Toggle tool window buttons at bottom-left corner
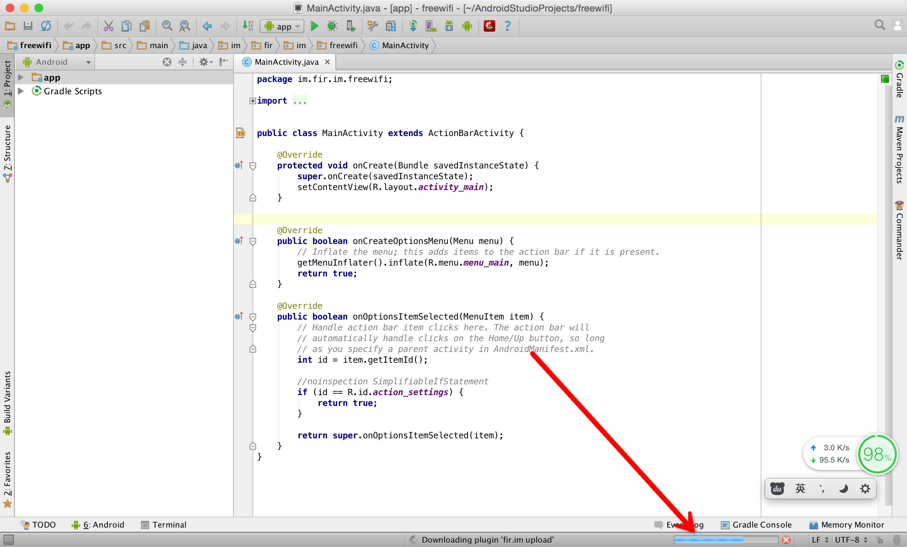This screenshot has height=547, width=907. [x=8, y=540]
